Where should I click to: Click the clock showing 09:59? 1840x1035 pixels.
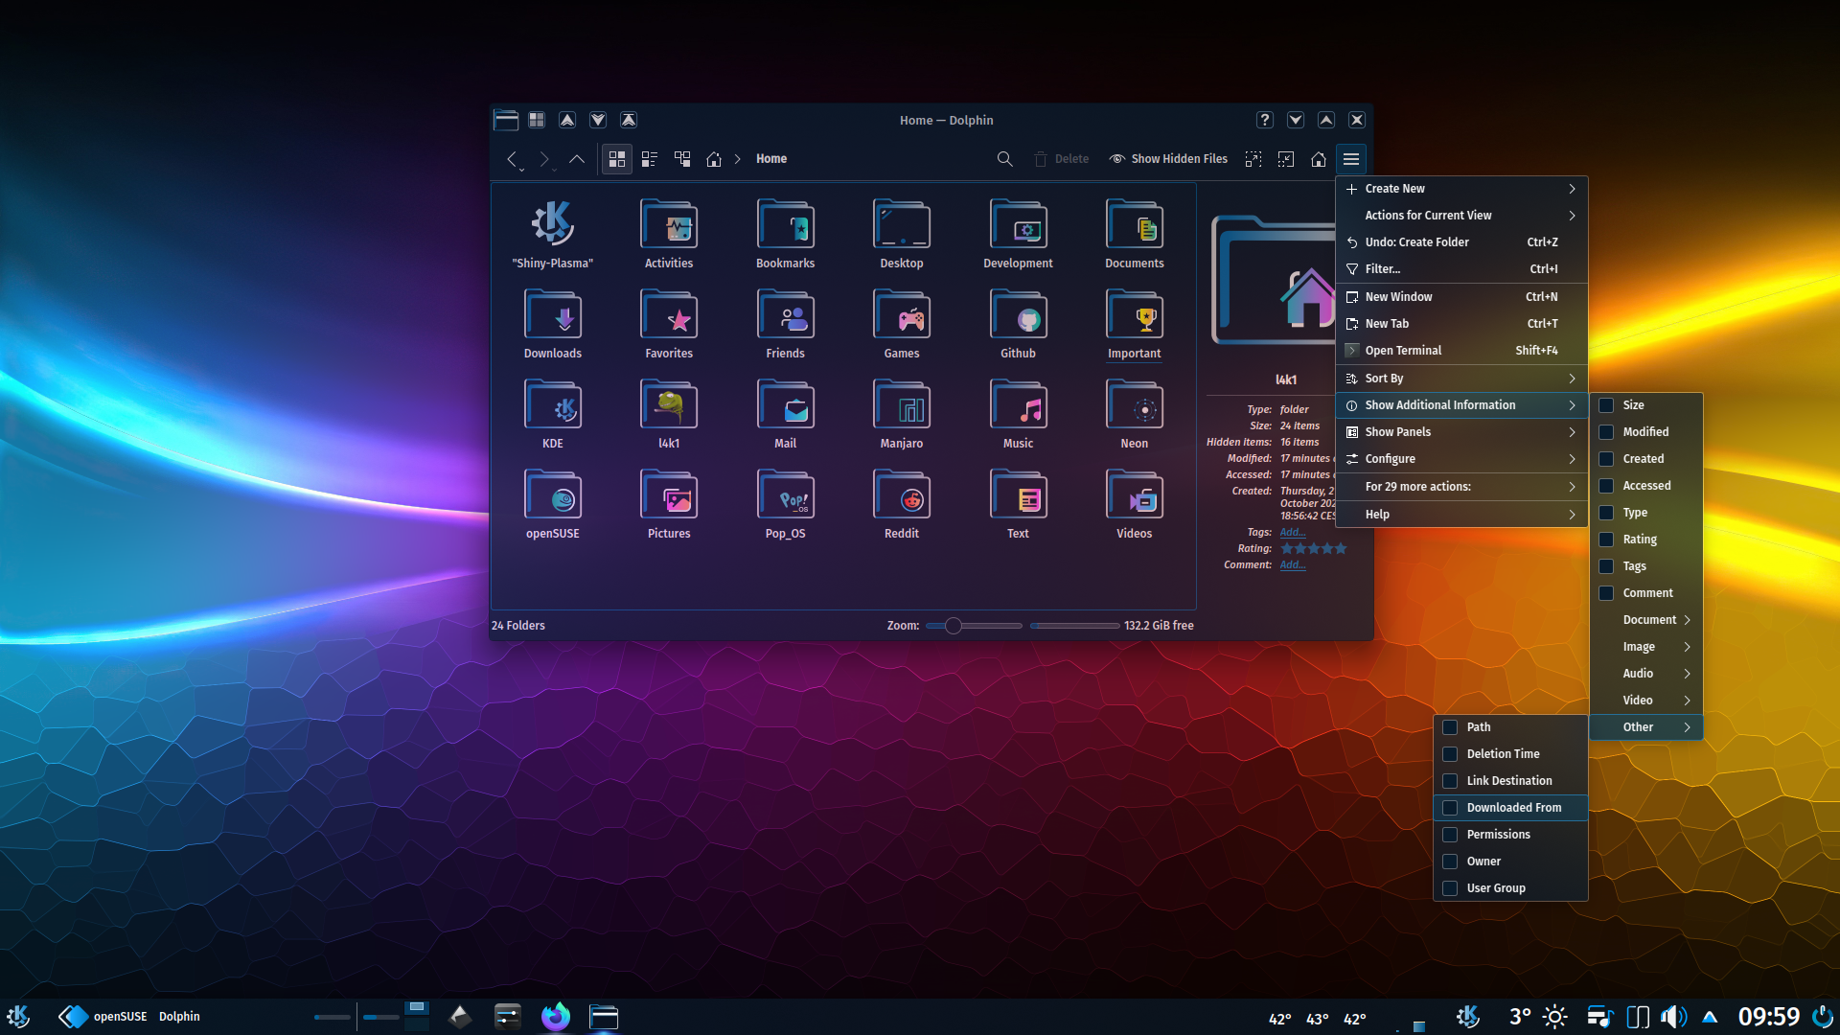(x=1769, y=1017)
